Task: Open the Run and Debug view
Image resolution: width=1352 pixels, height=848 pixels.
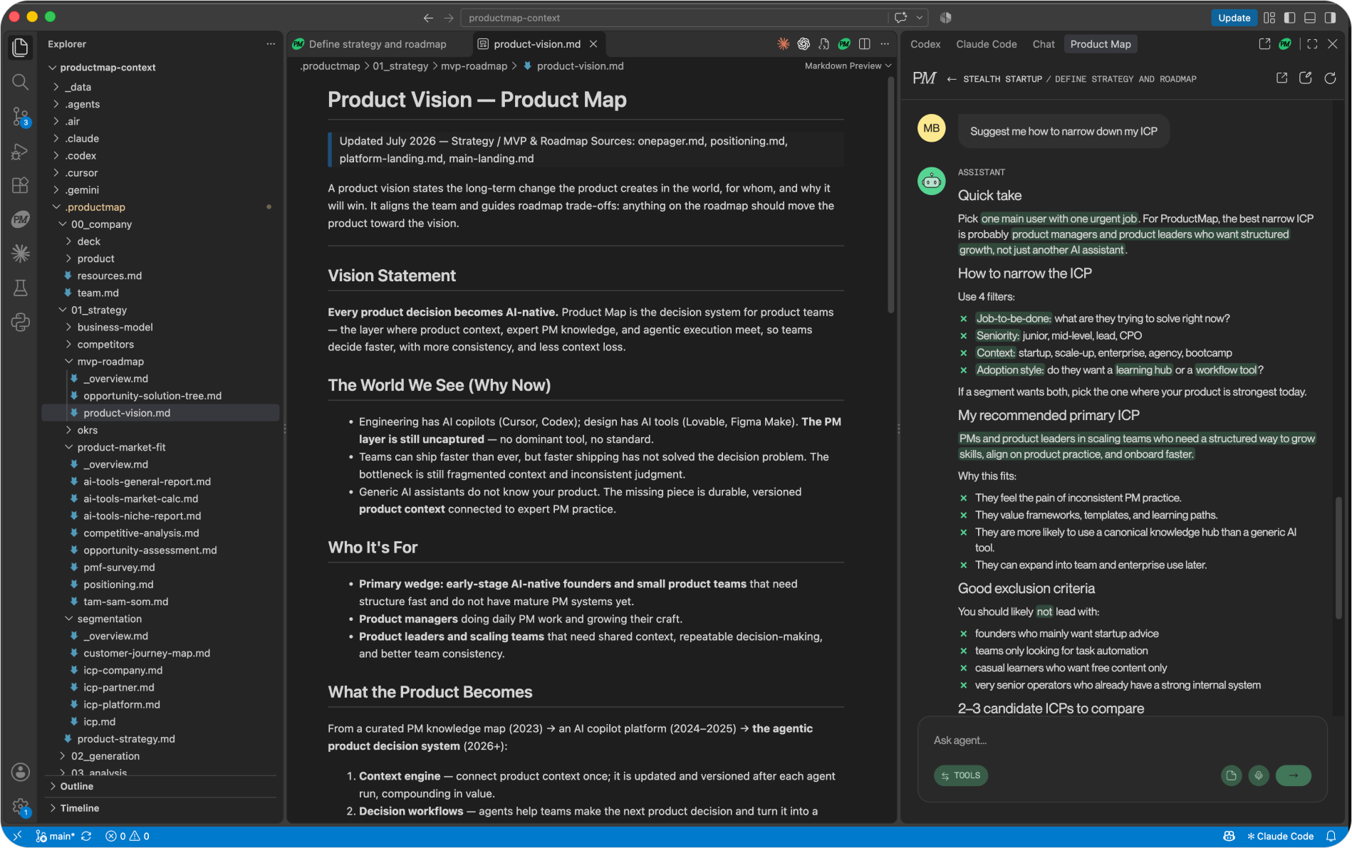Action: [21, 151]
